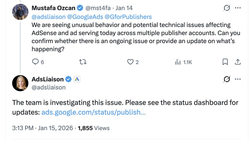
Task: Click AdsLiaison's blue verified badge
Action: [x=69, y=79]
